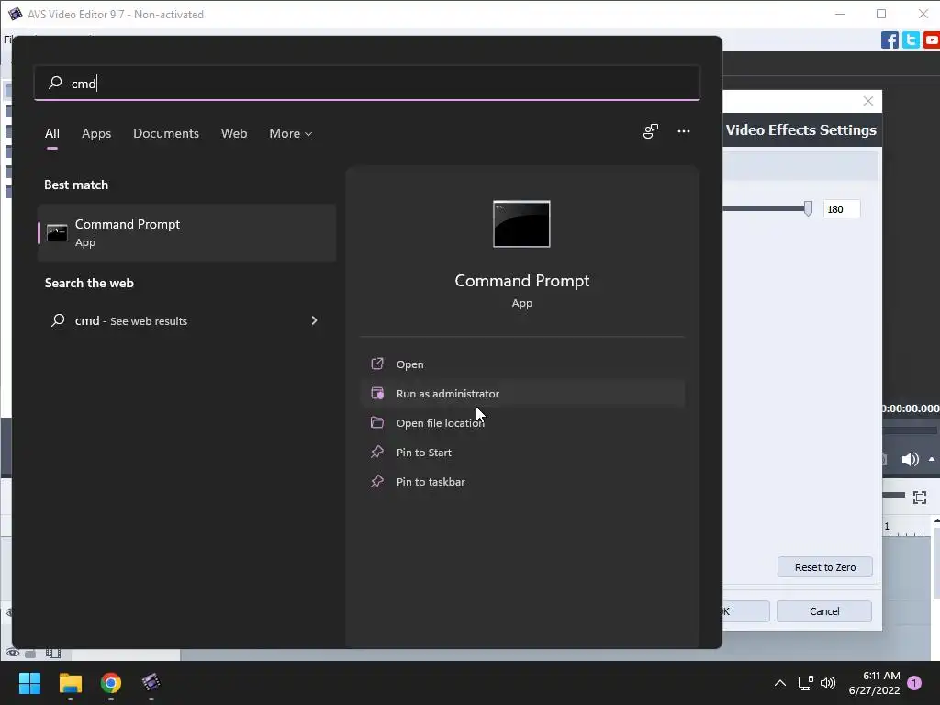This screenshot has height=705, width=940.
Task: Click the search magnifier icon in search box
Action: [55, 82]
